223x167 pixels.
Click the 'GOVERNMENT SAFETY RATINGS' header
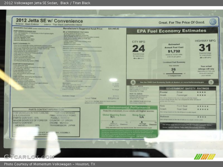click(x=187, y=89)
